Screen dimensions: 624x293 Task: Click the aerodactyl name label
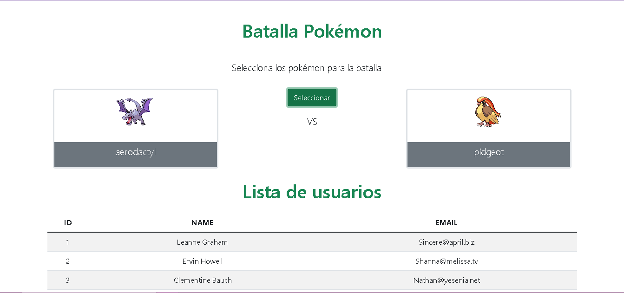tap(136, 152)
